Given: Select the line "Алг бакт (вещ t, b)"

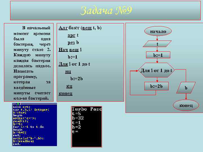Looking at the screenshot, I should point(80,28).
